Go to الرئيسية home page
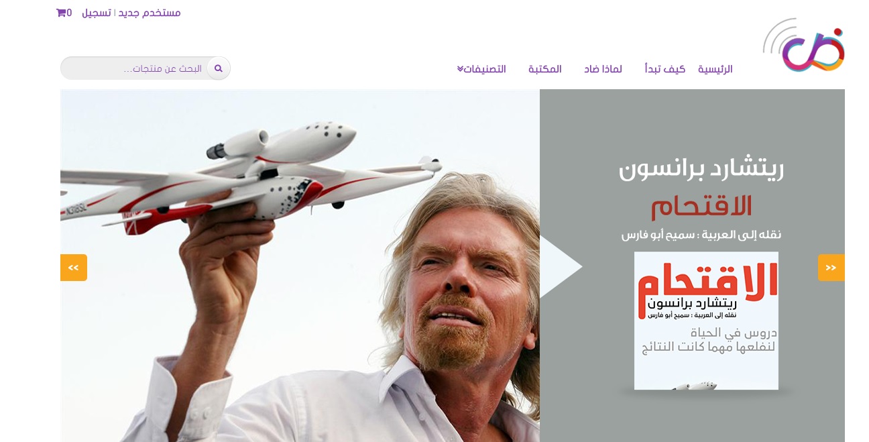The height and width of the screenshot is (442, 869). pyautogui.click(x=715, y=69)
